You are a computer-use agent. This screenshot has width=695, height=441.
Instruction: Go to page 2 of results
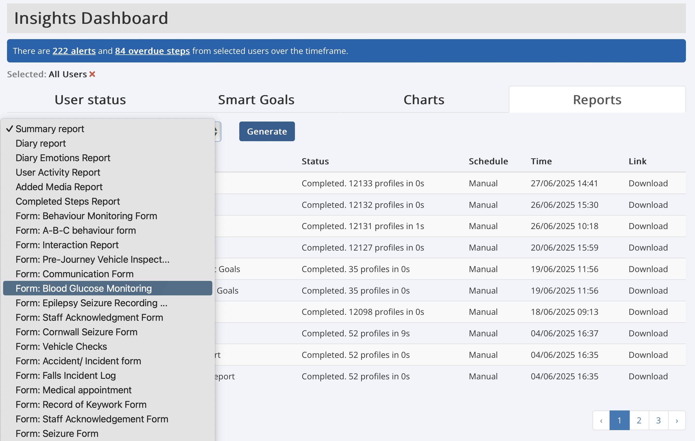click(639, 421)
